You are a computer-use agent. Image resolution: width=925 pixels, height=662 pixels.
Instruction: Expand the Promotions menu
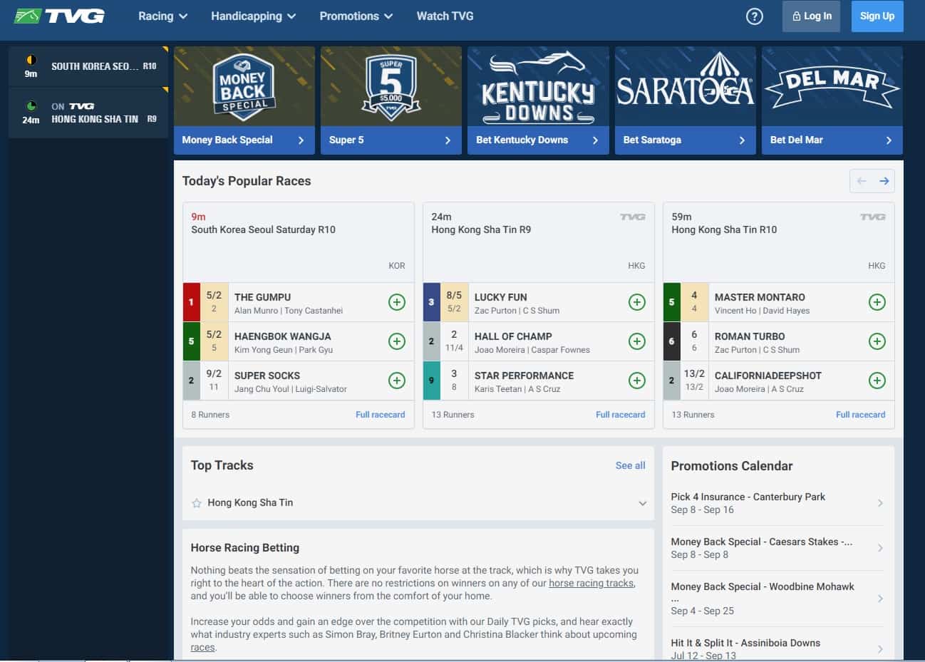[x=356, y=16]
